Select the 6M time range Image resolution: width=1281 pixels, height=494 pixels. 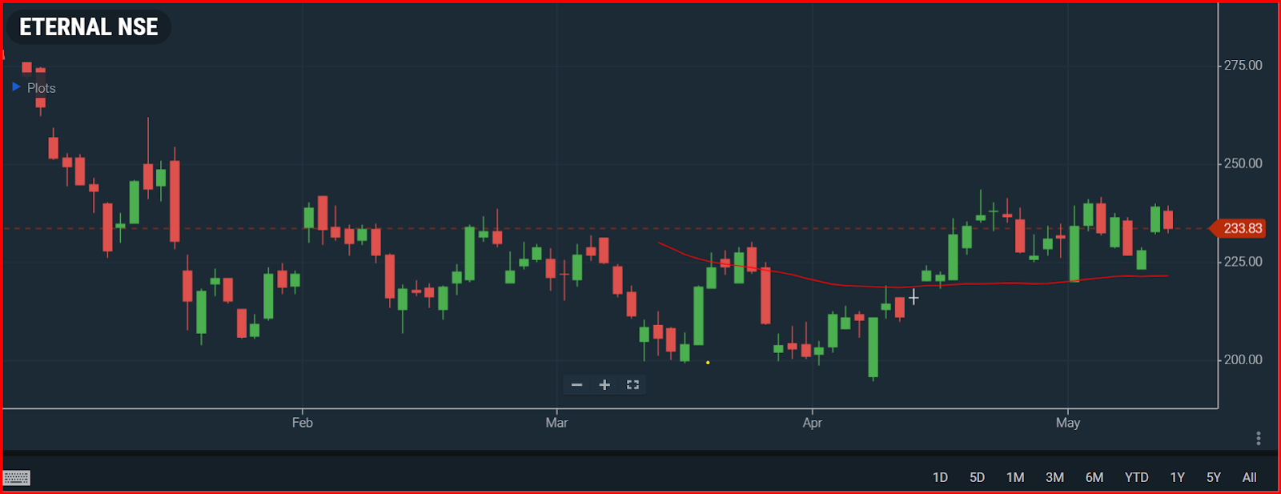click(1094, 477)
